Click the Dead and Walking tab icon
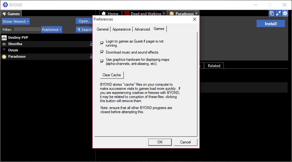The width and height of the screenshot is (292, 162). pyautogui.click(x=127, y=14)
